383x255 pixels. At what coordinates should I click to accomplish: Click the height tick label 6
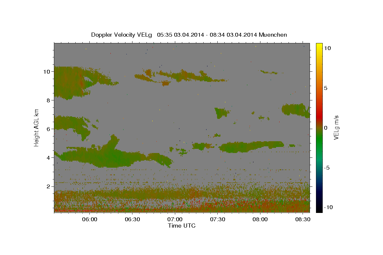(48, 129)
